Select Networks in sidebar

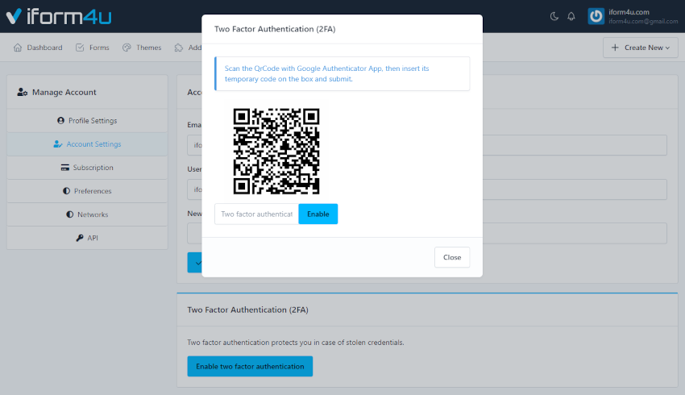[87, 214]
